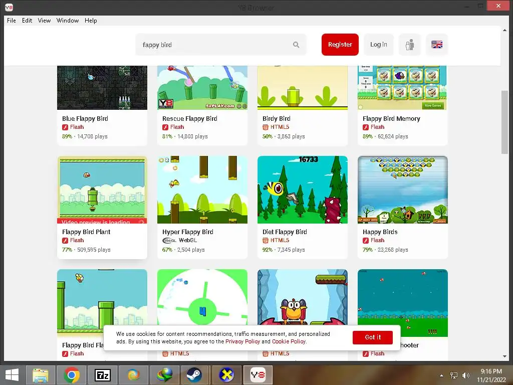Open the Internet Download Manager globe taskbar icon
513x385 pixels.
pyautogui.click(x=164, y=375)
